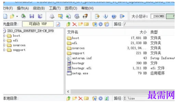Screen dimensions: 180x104
Task: Sort by 类型 column header
Action: 154,32
